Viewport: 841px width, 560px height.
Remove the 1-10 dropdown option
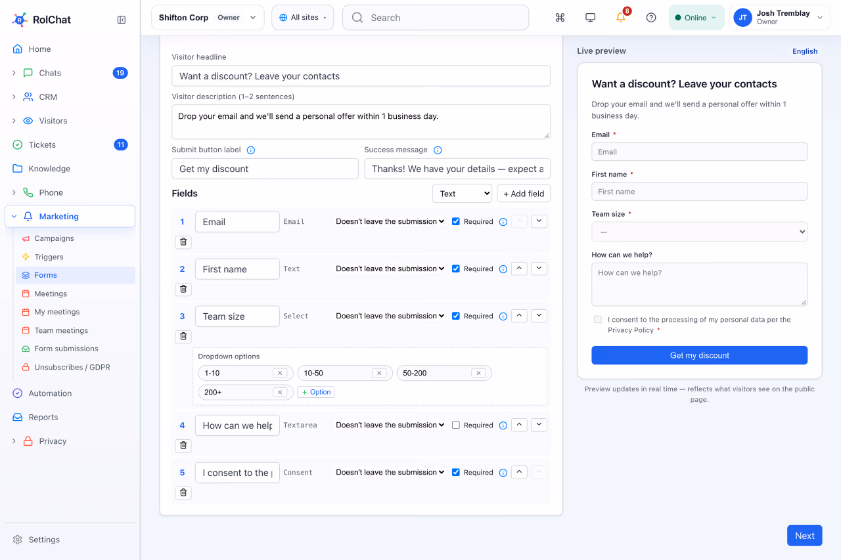(280, 373)
